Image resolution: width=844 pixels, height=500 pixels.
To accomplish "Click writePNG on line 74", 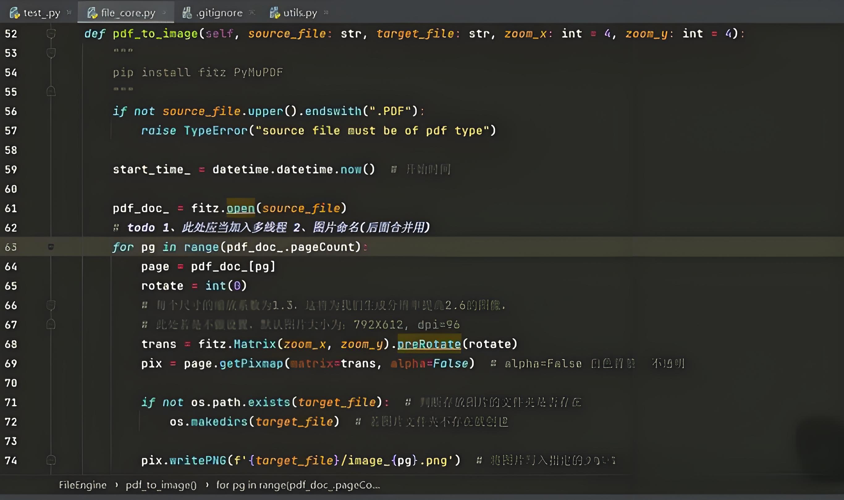I will click(x=198, y=460).
